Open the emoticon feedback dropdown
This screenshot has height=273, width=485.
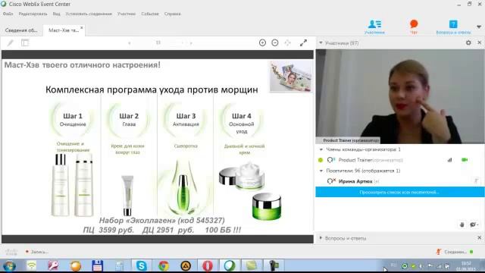(x=474, y=224)
